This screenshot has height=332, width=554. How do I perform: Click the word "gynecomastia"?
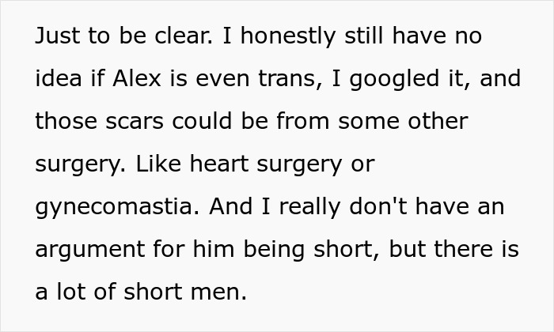[x=112, y=208]
